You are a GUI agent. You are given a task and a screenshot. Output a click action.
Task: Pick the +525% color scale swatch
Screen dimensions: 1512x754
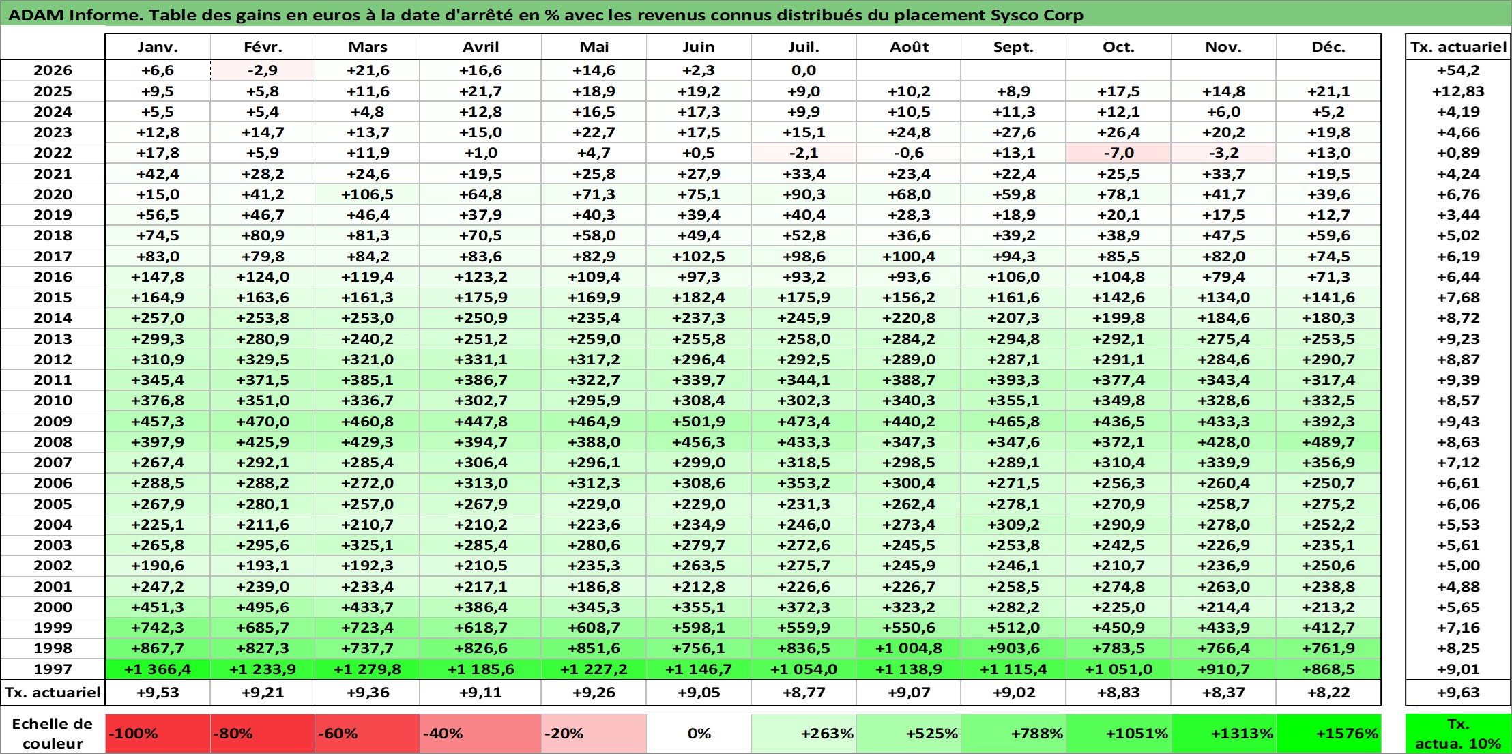[910, 734]
